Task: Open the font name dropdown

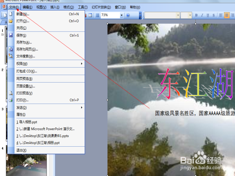Action: 178,15
